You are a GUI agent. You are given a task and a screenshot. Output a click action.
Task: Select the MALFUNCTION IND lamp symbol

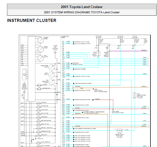[x=38, y=121]
